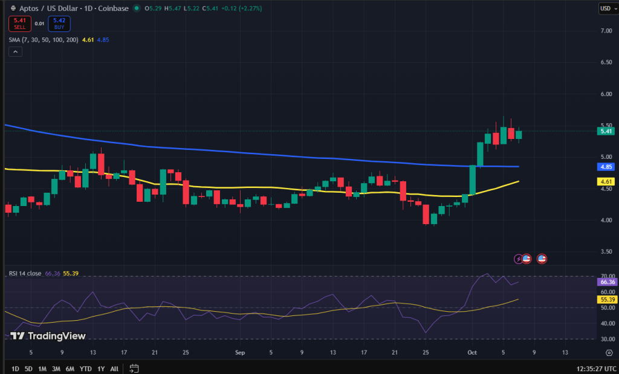
Task: Click the 7.00 price scale label
Action: [x=606, y=31]
